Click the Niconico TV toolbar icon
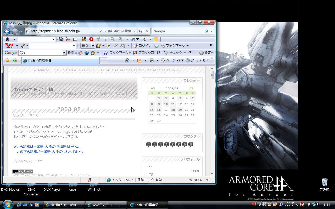The height and width of the screenshot is (209, 335). [x=75, y=39]
